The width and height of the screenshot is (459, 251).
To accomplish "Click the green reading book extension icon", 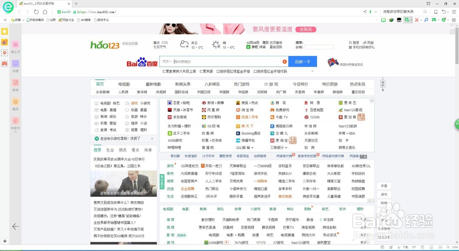I will [x=383, y=20].
